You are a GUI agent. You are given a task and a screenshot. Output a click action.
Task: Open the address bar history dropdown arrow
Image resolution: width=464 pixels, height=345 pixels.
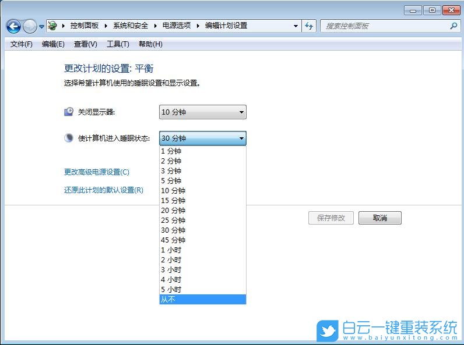pyautogui.click(x=296, y=26)
